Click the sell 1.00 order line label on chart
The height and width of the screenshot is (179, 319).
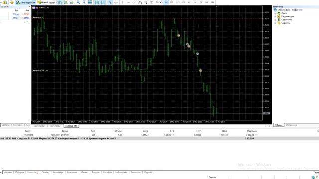coord(40,71)
